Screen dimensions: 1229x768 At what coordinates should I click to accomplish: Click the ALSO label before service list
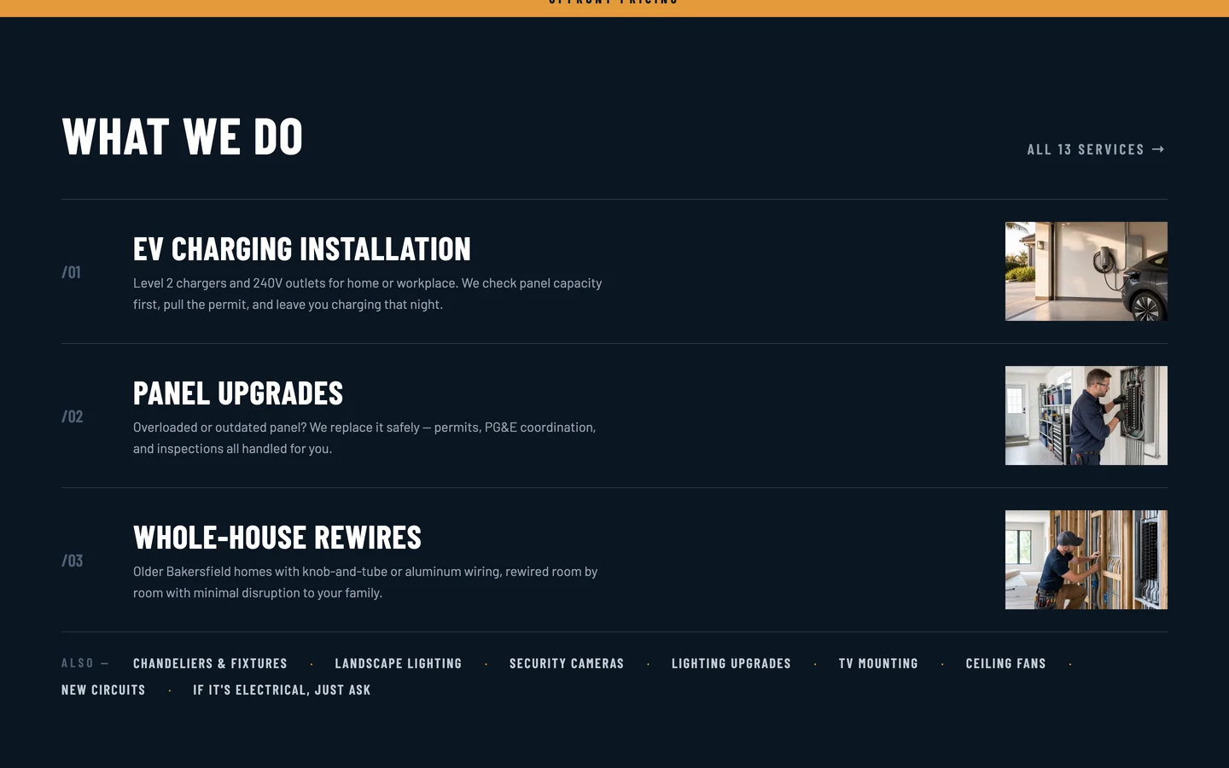(84, 663)
